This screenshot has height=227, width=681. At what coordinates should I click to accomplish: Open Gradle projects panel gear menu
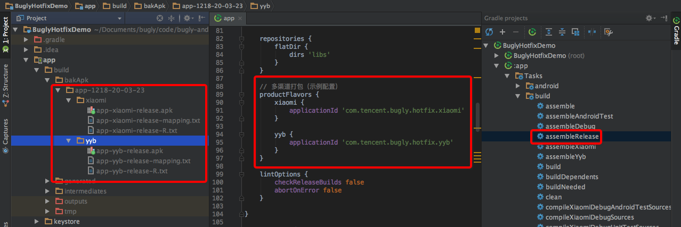[x=650, y=18]
